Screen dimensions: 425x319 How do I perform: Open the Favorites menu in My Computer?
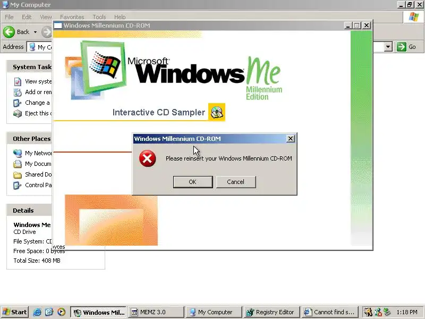pos(72,17)
